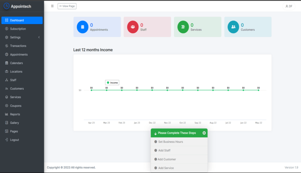
Task: Click the teal Customers people icon
Action: click(x=233, y=27)
